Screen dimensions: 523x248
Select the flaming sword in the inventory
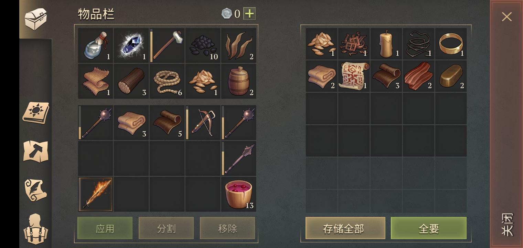point(96,194)
